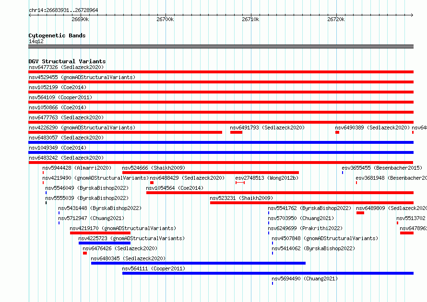Open nsv524666 (Shaikh2009) variant label
The image size is (427, 302).
coord(154,168)
